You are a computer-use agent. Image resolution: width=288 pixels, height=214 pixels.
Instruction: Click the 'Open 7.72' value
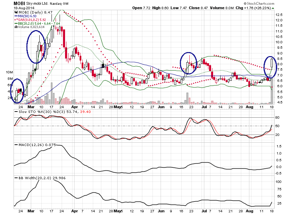coord(141,8)
